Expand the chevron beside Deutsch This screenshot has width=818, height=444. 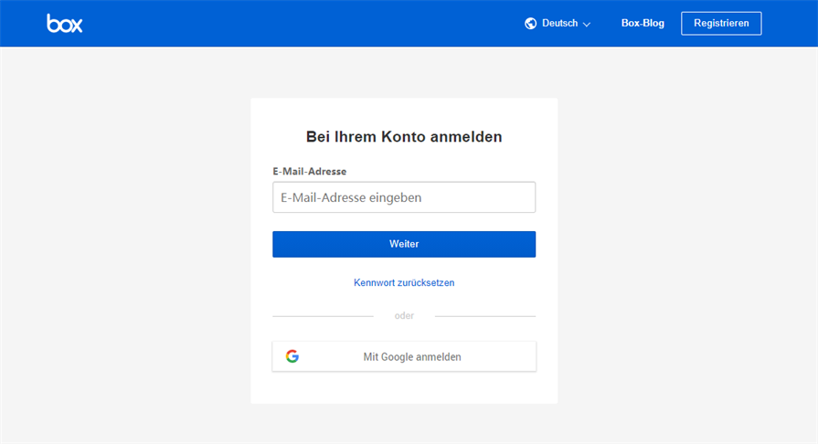click(x=587, y=25)
